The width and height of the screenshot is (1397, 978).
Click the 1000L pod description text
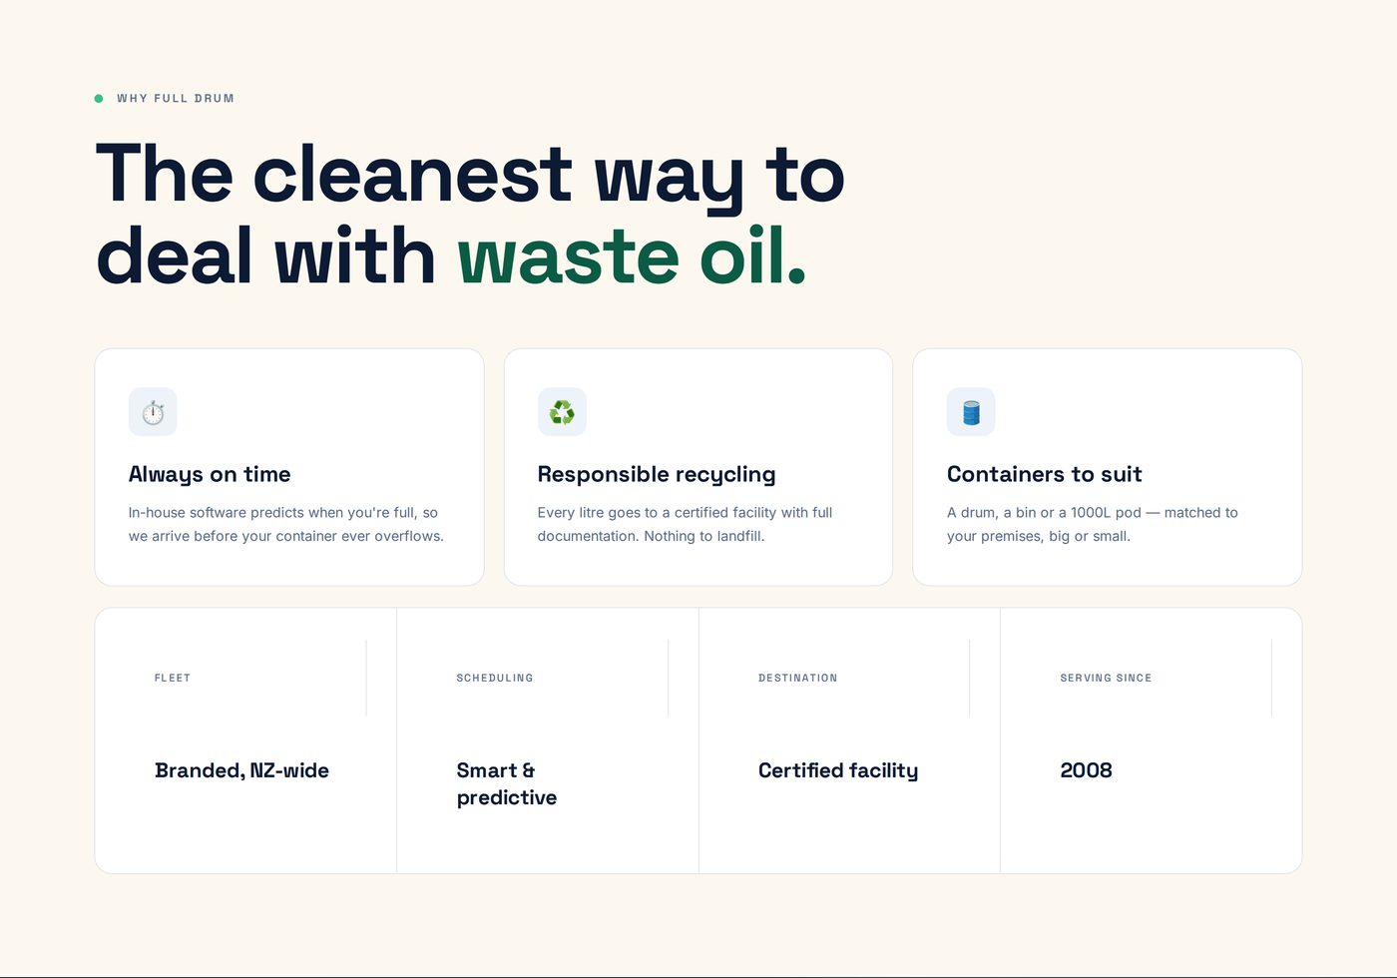(x=1093, y=524)
